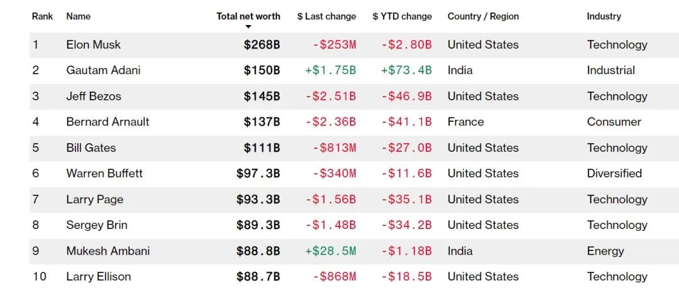Click the sort arrow under Total net worth
This screenshot has height=288, width=679.
tap(248, 26)
